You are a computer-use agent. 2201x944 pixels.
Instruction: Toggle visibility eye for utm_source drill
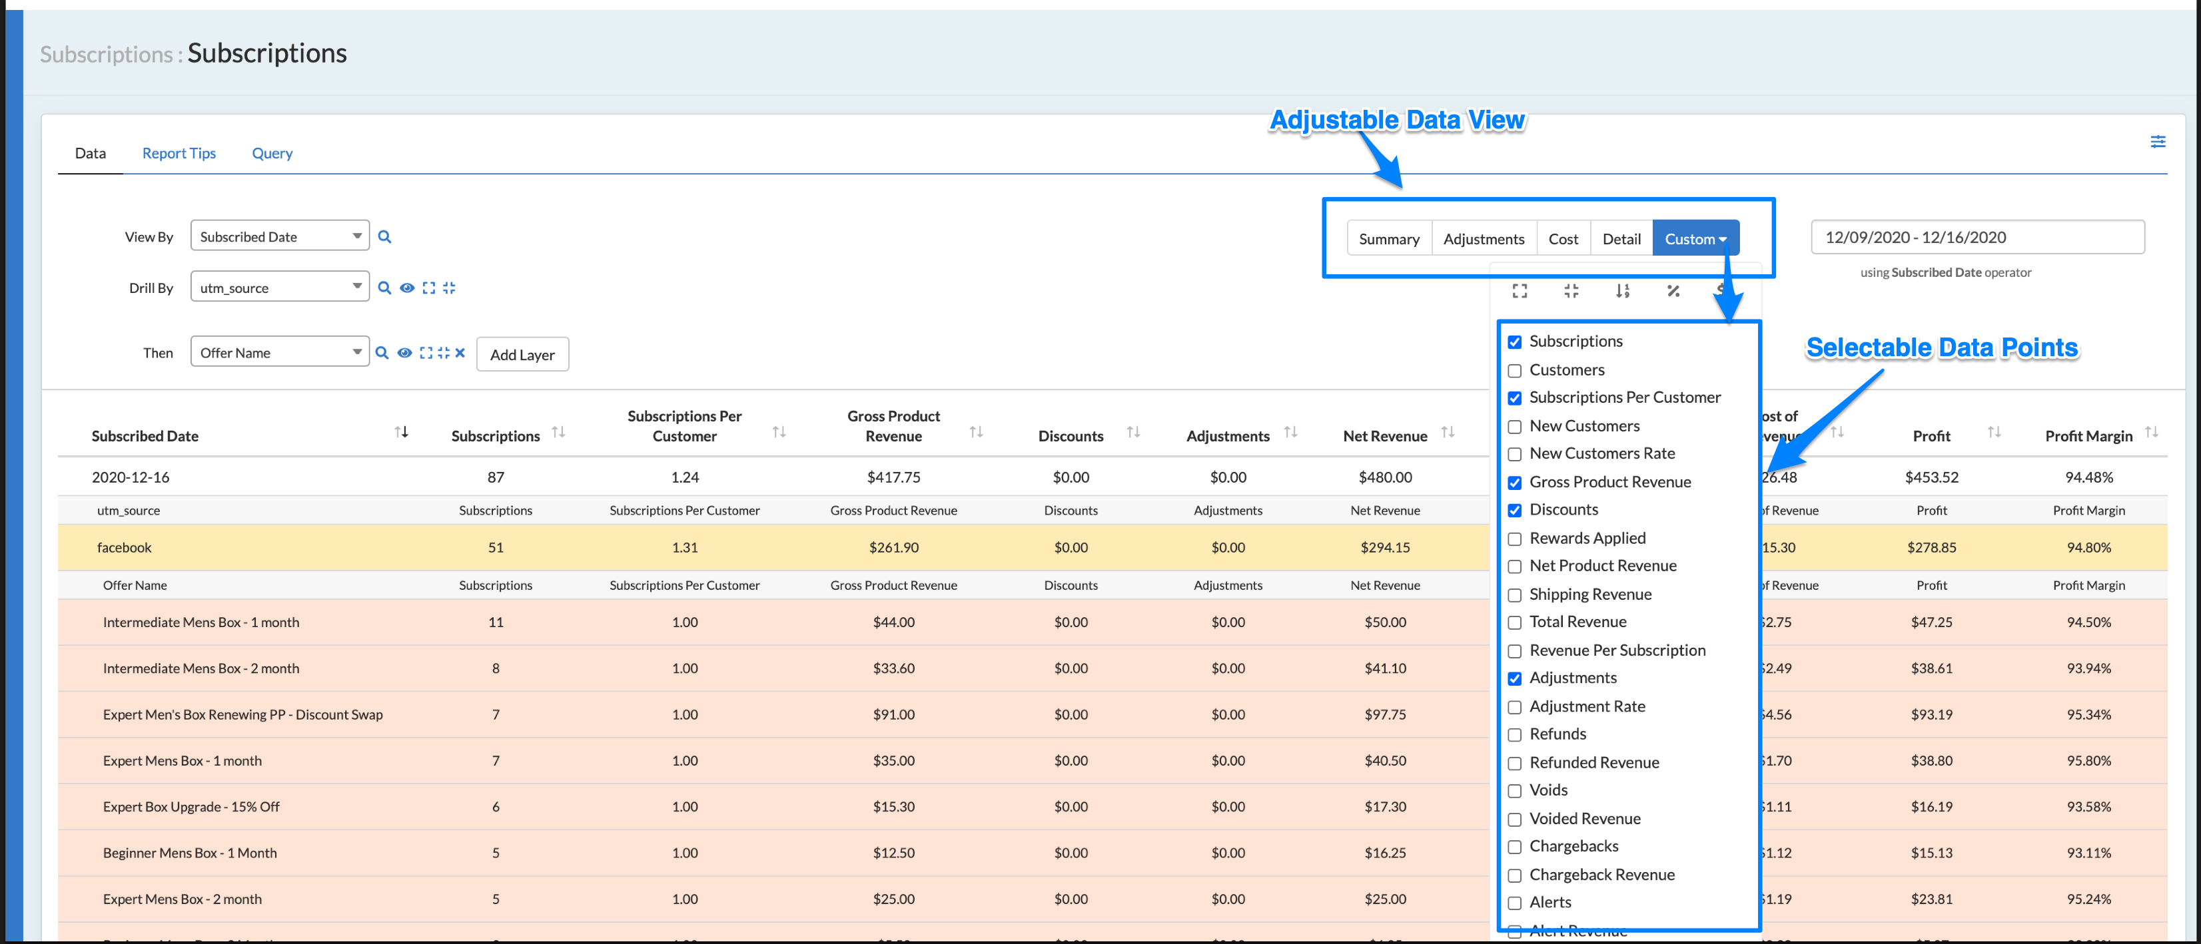click(407, 288)
